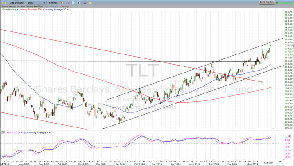
Task: Share chart via Twitter bird icon
Action: pyautogui.click(x=73, y=3)
